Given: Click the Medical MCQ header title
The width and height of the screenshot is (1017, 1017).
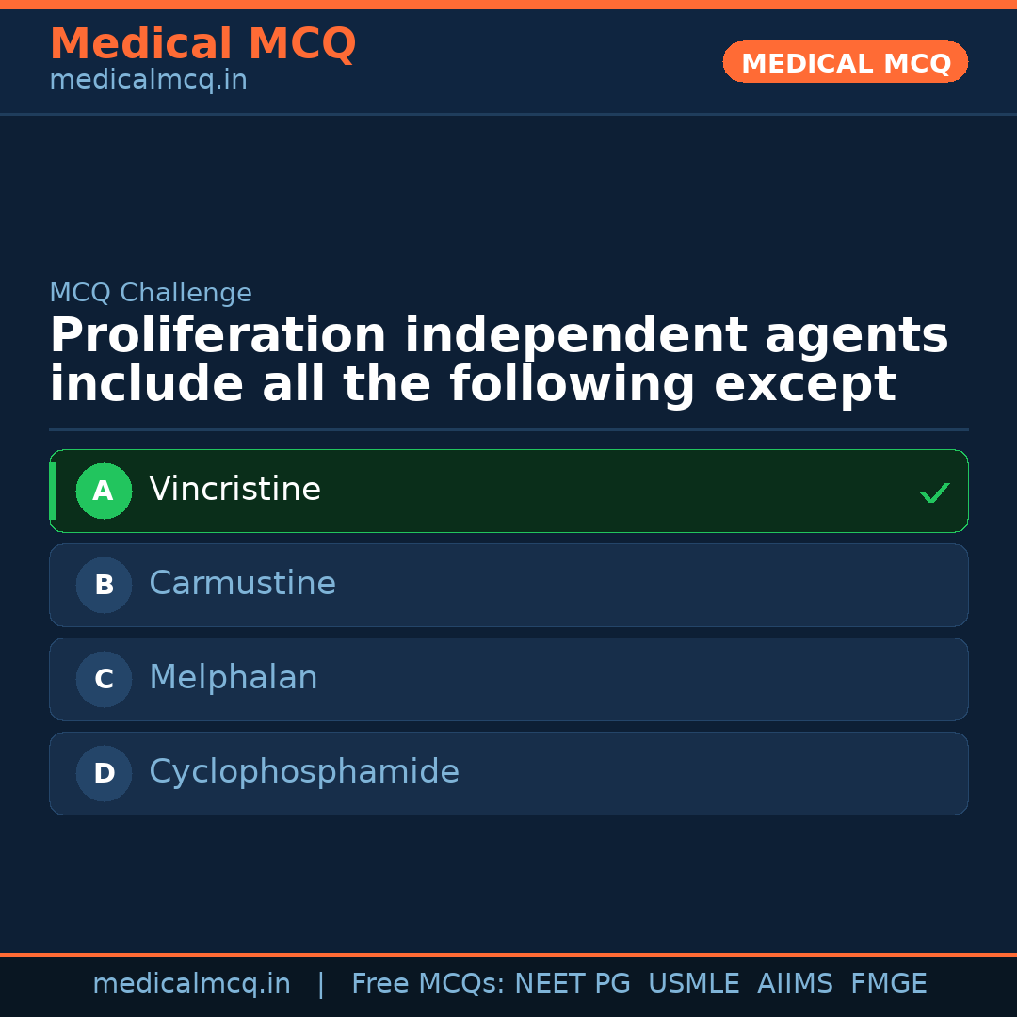Looking at the screenshot, I should 202,44.
